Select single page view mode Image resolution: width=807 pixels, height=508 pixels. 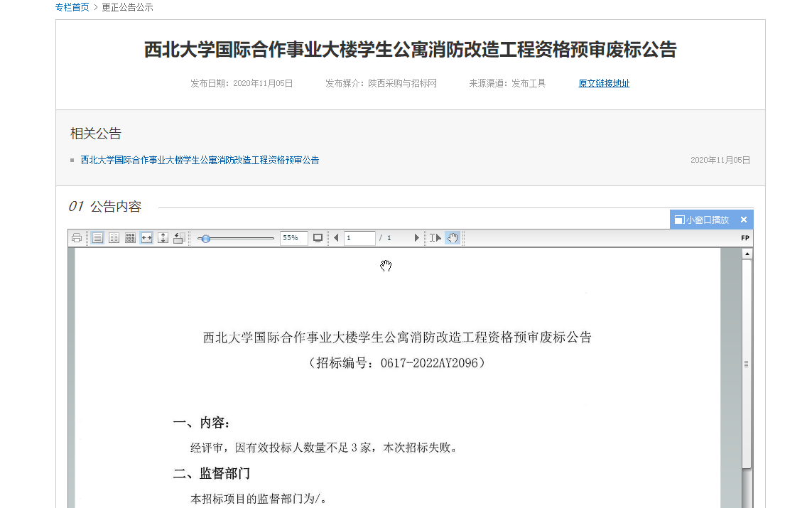(x=97, y=238)
